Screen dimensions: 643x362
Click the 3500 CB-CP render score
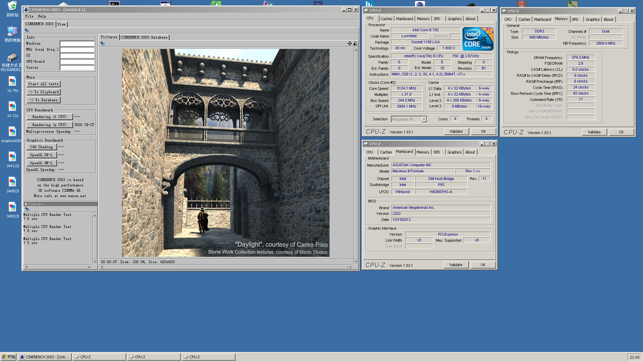click(x=84, y=125)
